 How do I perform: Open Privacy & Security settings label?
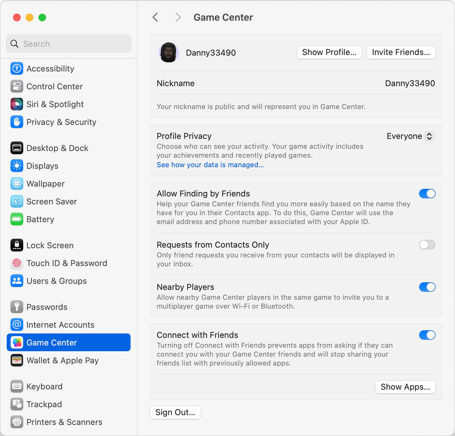tap(61, 122)
